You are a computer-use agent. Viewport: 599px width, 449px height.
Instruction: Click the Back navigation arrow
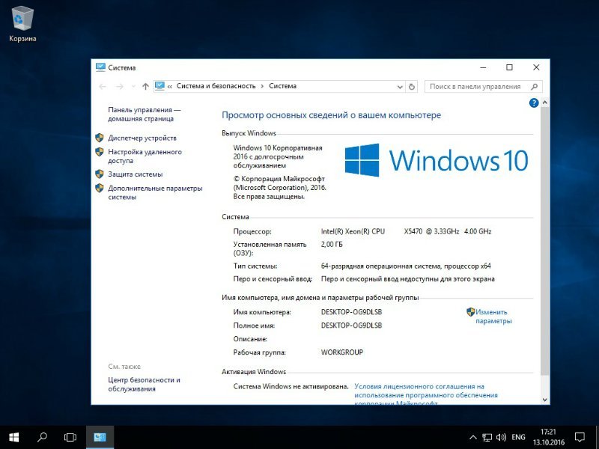(x=103, y=87)
